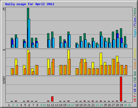Image resolution: width=138 pixels, height=108 pixels.
Task: Select day label 15 on the axis
Action: click(x=65, y=105)
